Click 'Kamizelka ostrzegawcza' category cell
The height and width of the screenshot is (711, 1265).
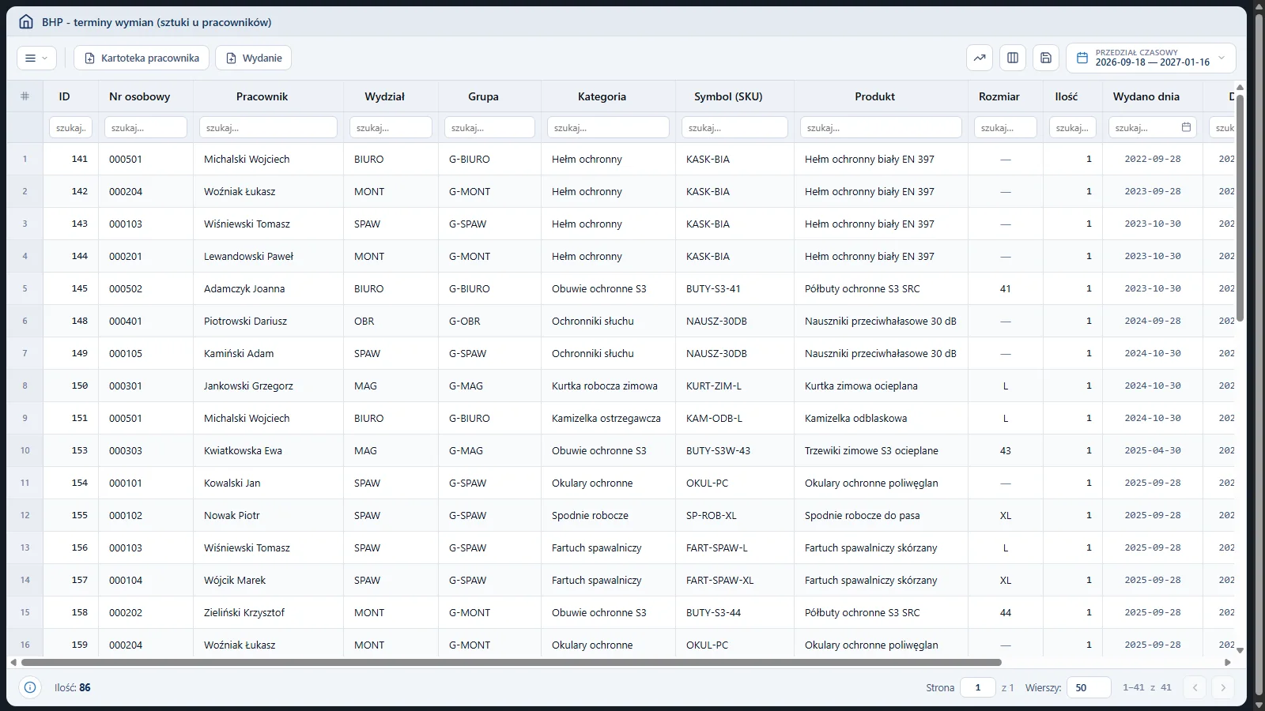[x=609, y=418]
